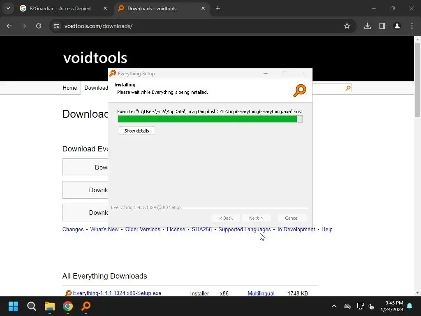Viewport: 421px width, 316px height.
Task: Open the License link
Action: pyautogui.click(x=176, y=230)
